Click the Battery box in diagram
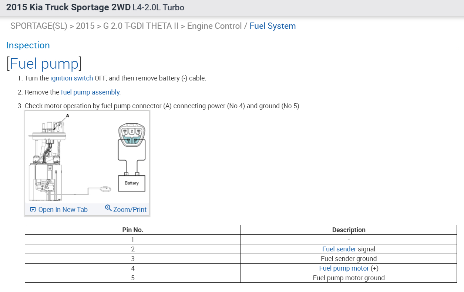Viewport: 464px width, 292px height. click(x=131, y=183)
